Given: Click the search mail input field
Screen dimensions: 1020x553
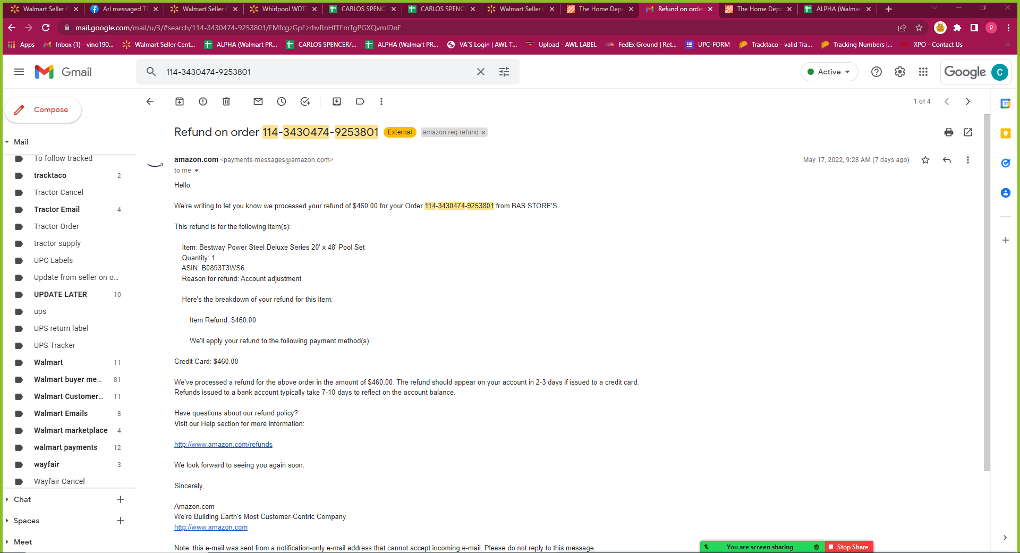Looking at the screenshot, I should [316, 72].
